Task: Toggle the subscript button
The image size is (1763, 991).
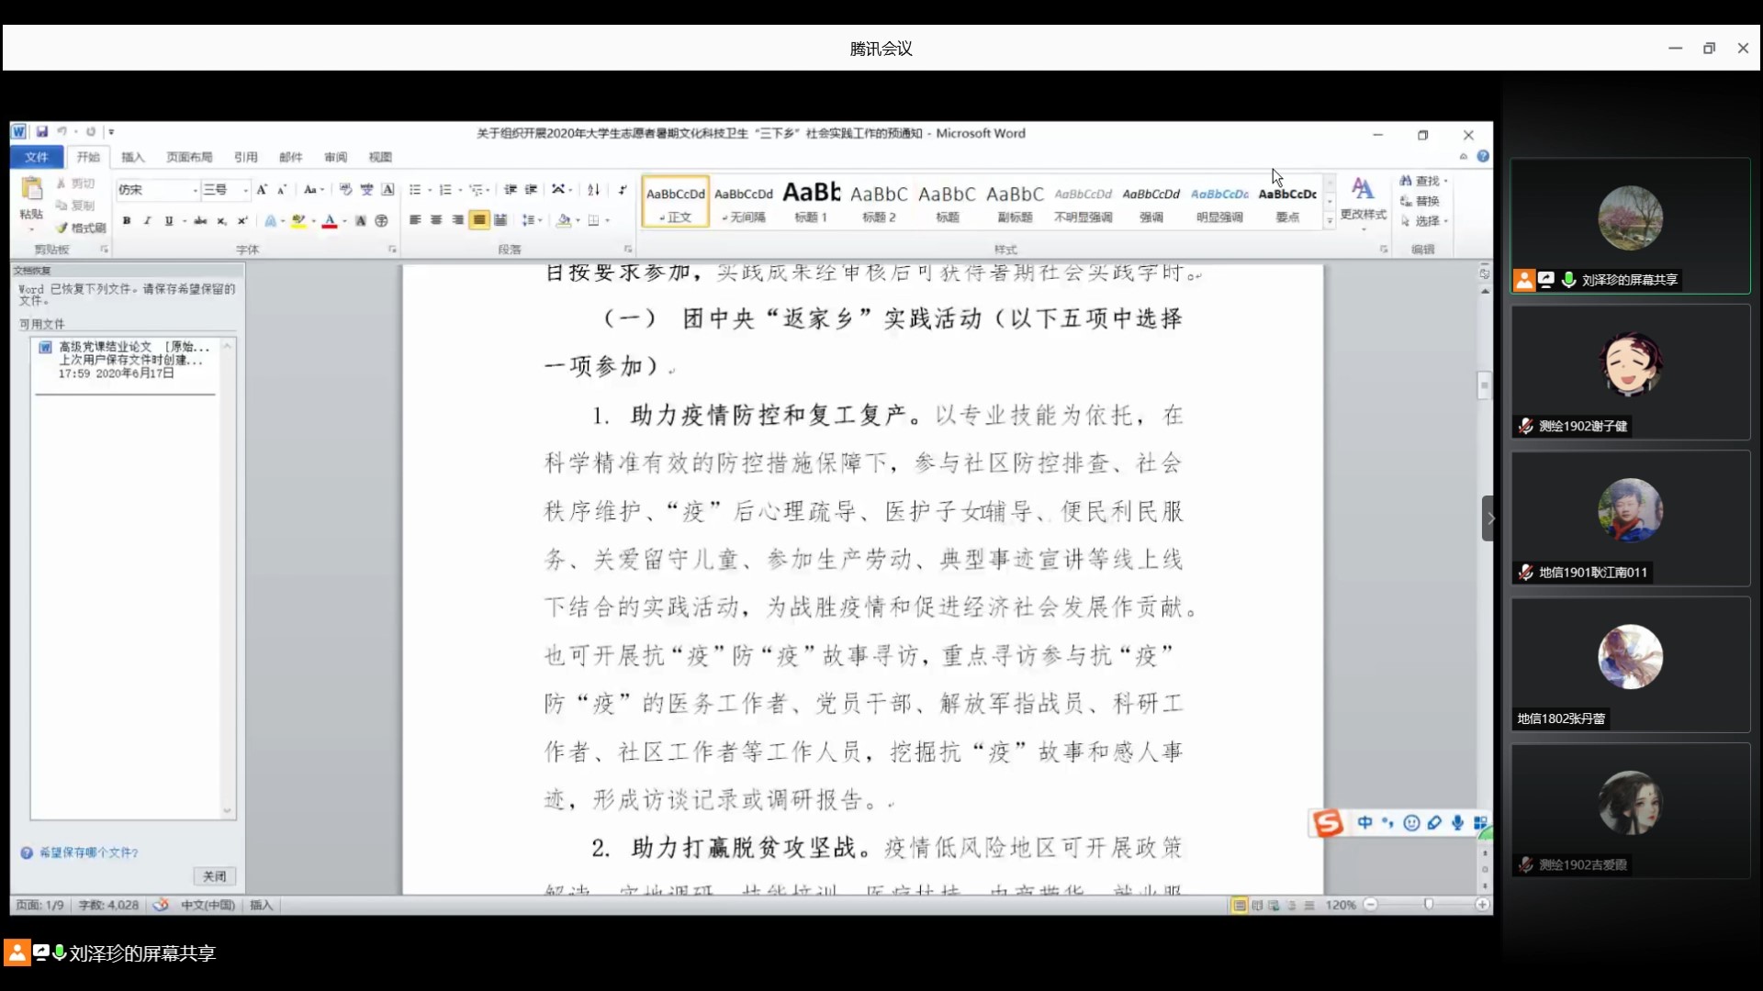Action: (x=221, y=221)
